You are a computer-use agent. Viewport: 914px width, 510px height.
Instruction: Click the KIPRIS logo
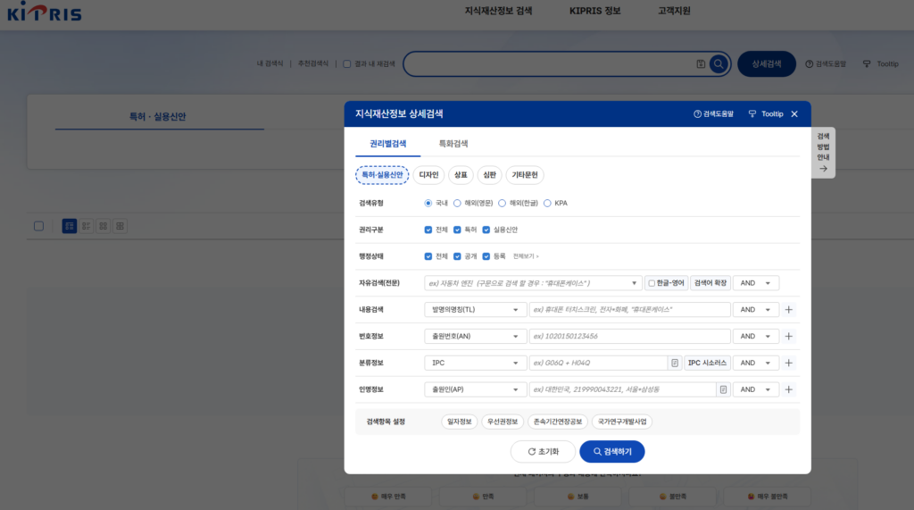(45, 12)
